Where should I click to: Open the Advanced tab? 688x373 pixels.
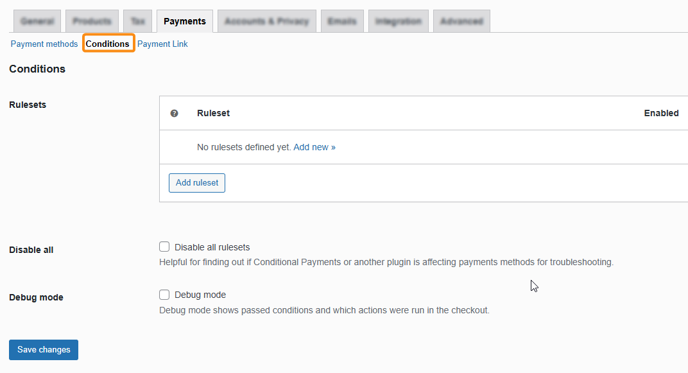pyautogui.click(x=461, y=21)
